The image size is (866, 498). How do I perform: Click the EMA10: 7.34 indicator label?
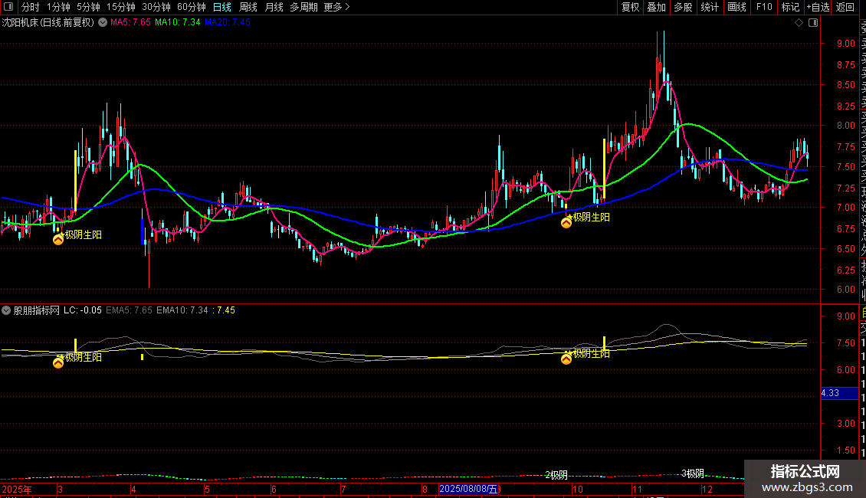coord(182,310)
